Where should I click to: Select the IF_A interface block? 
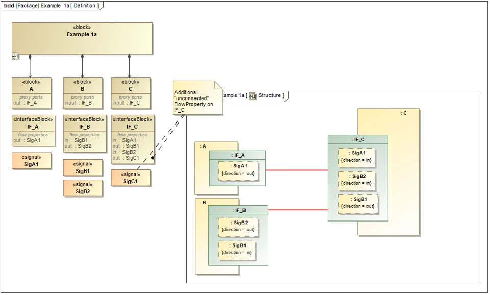(34, 131)
